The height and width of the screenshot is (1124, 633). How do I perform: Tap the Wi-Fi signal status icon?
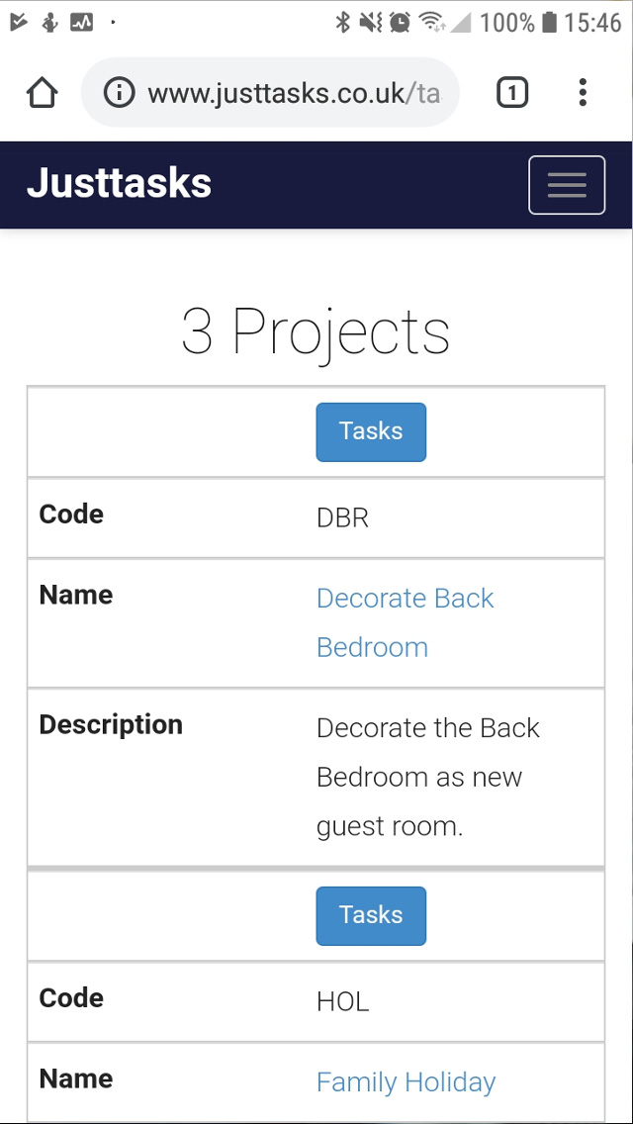430,22
